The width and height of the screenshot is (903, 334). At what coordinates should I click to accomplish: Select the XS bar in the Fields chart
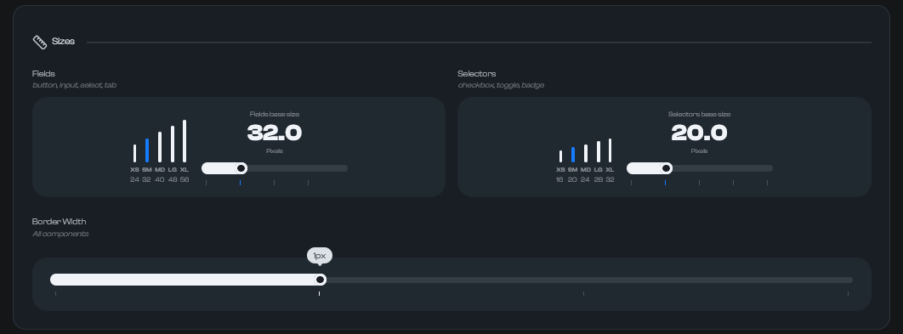[x=134, y=153]
